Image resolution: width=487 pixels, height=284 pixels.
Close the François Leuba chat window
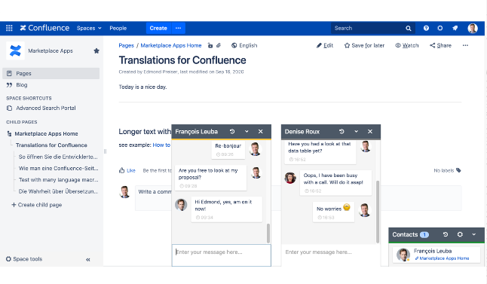[x=261, y=131]
